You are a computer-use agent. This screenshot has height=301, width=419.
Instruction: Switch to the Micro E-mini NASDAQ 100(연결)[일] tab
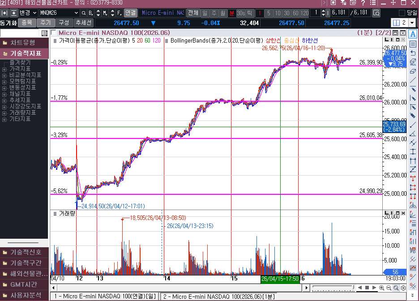coord(104,297)
